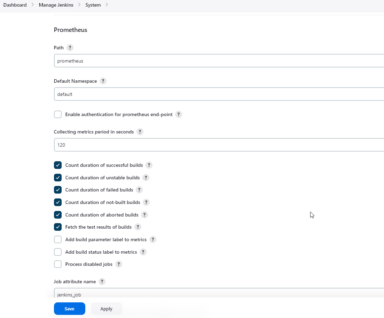The image size is (384, 318).
Task: Toggle Add build status label to metrics
Action: (x=58, y=252)
